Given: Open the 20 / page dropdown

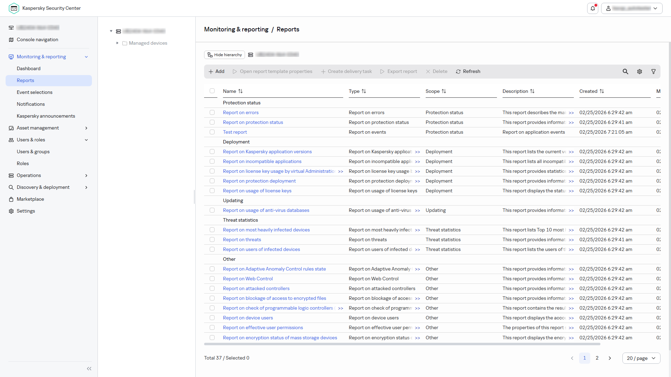Looking at the screenshot, I should pos(641,358).
